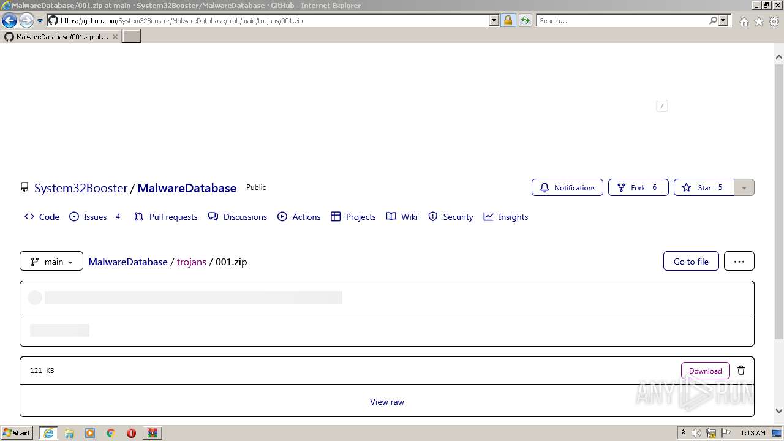Open the Code tab
This screenshot has width=784, height=441.
42,217
